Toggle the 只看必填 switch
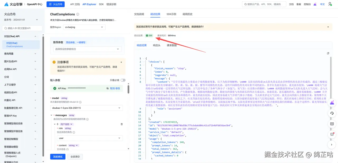This screenshot has height=163, width=338. click(123, 80)
